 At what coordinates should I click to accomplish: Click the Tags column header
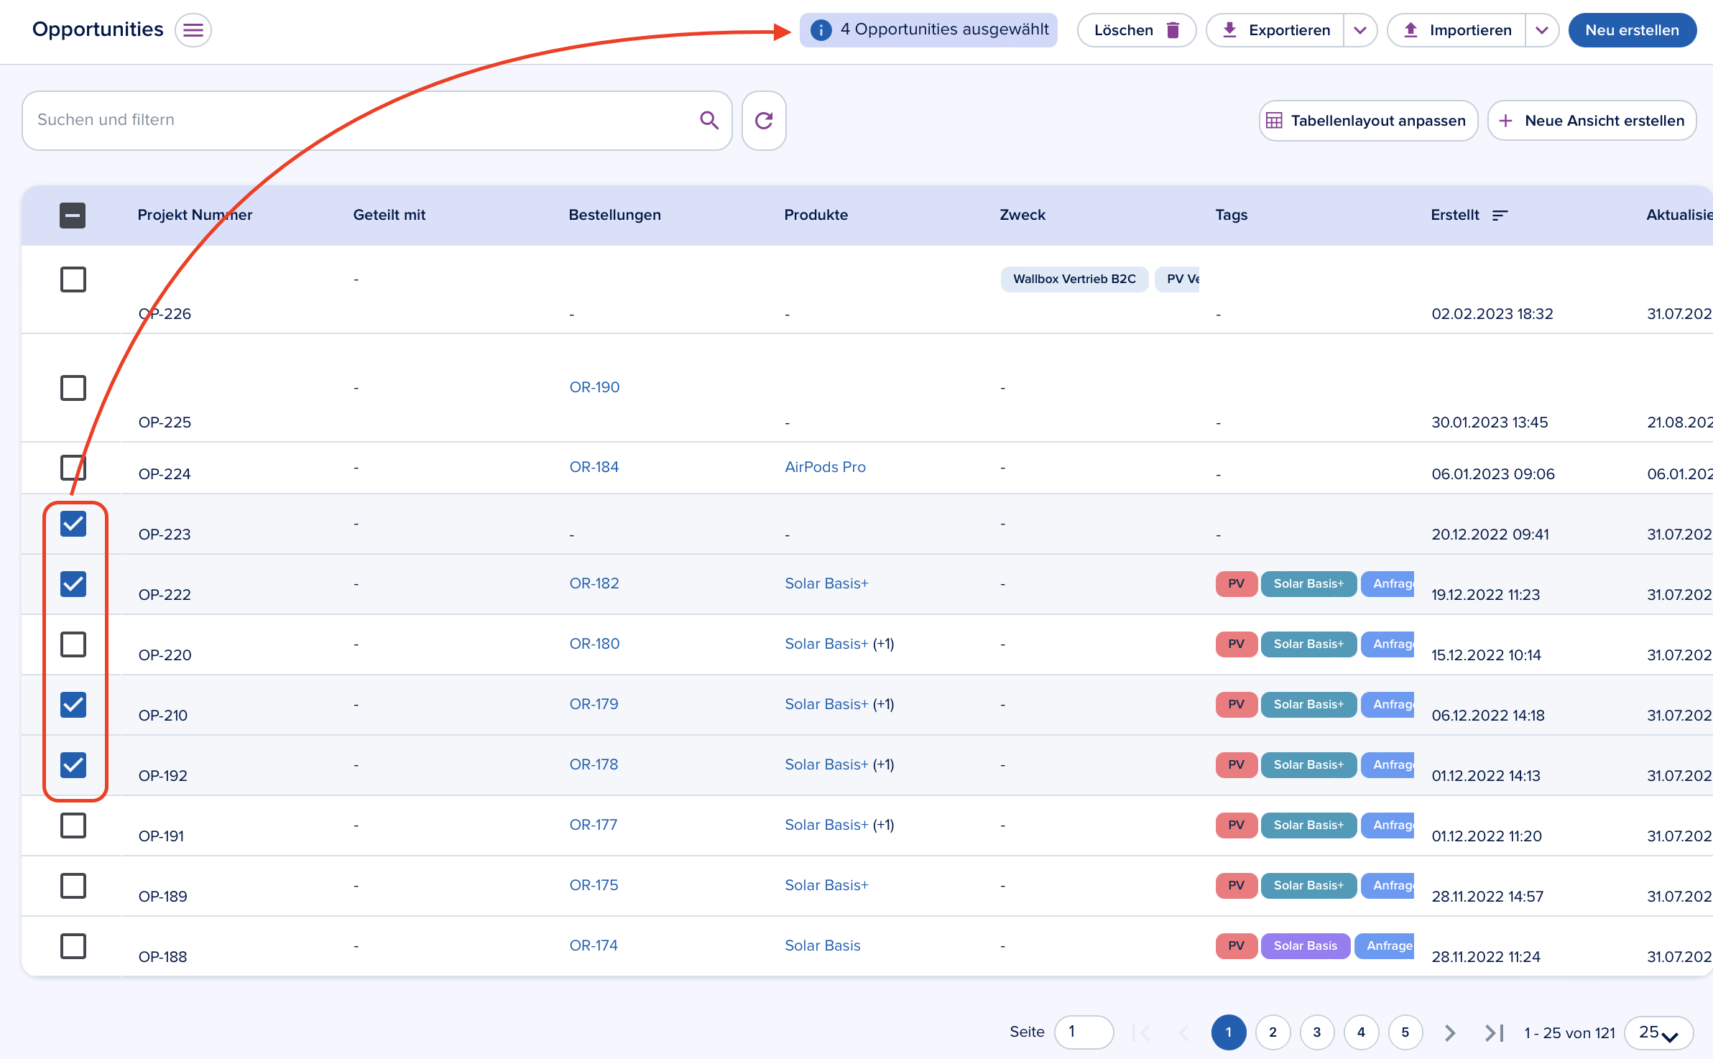pyautogui.click(x=1231, y=215)
